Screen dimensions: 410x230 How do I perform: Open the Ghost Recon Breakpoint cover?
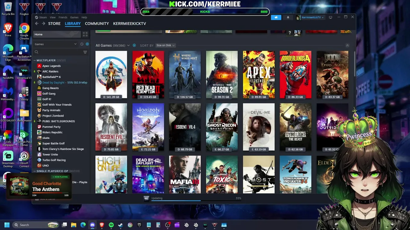(222, 127)
